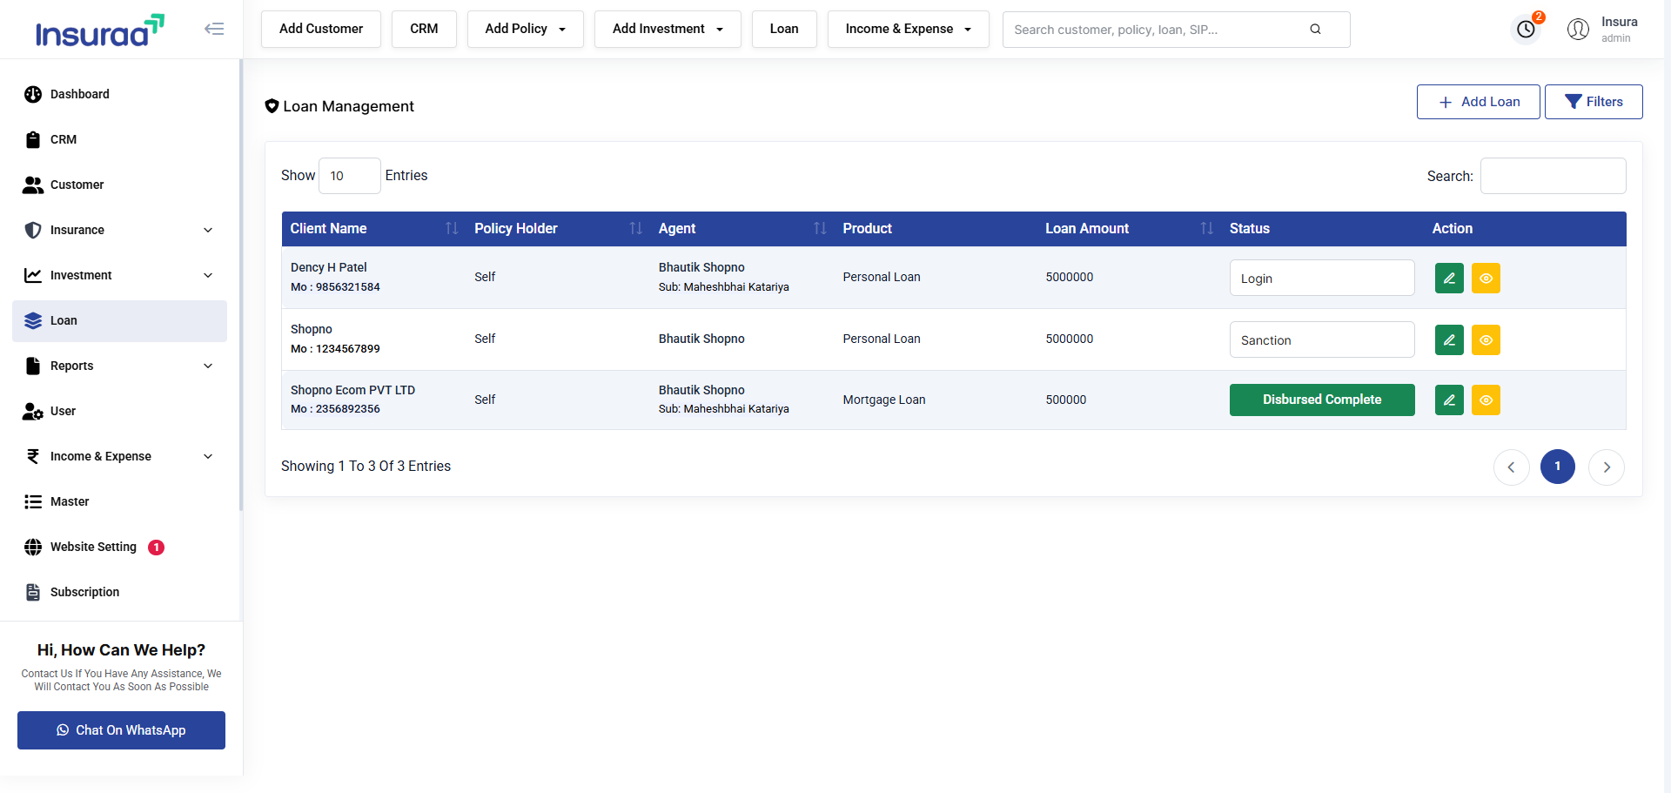Screen dimensions: 1671x793
Task: Click the Insurance shield icon
Action: 33,230
